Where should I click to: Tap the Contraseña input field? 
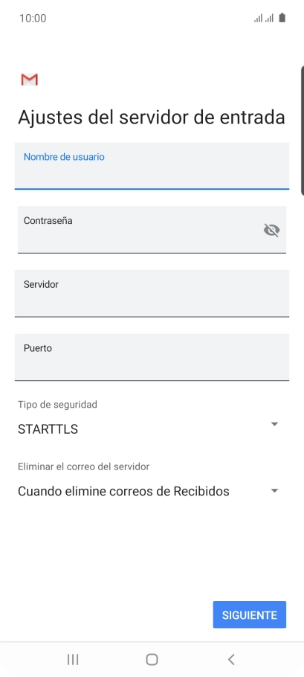point(152,230)
